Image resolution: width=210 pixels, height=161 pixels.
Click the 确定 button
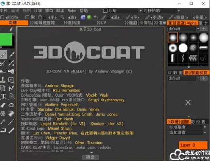click(x=91, y=157)
